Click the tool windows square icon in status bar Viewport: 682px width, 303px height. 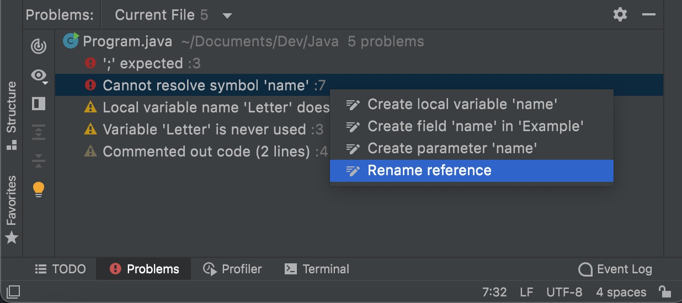13,291
